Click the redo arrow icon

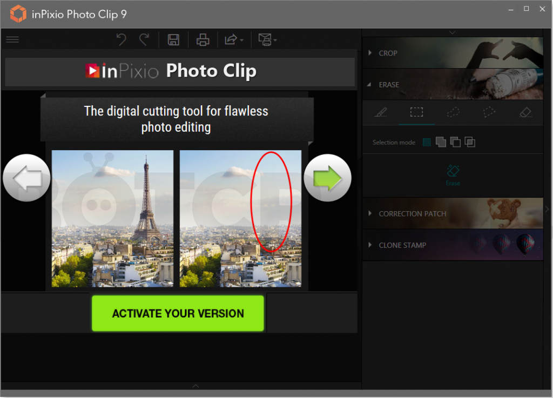pos(144,39)
